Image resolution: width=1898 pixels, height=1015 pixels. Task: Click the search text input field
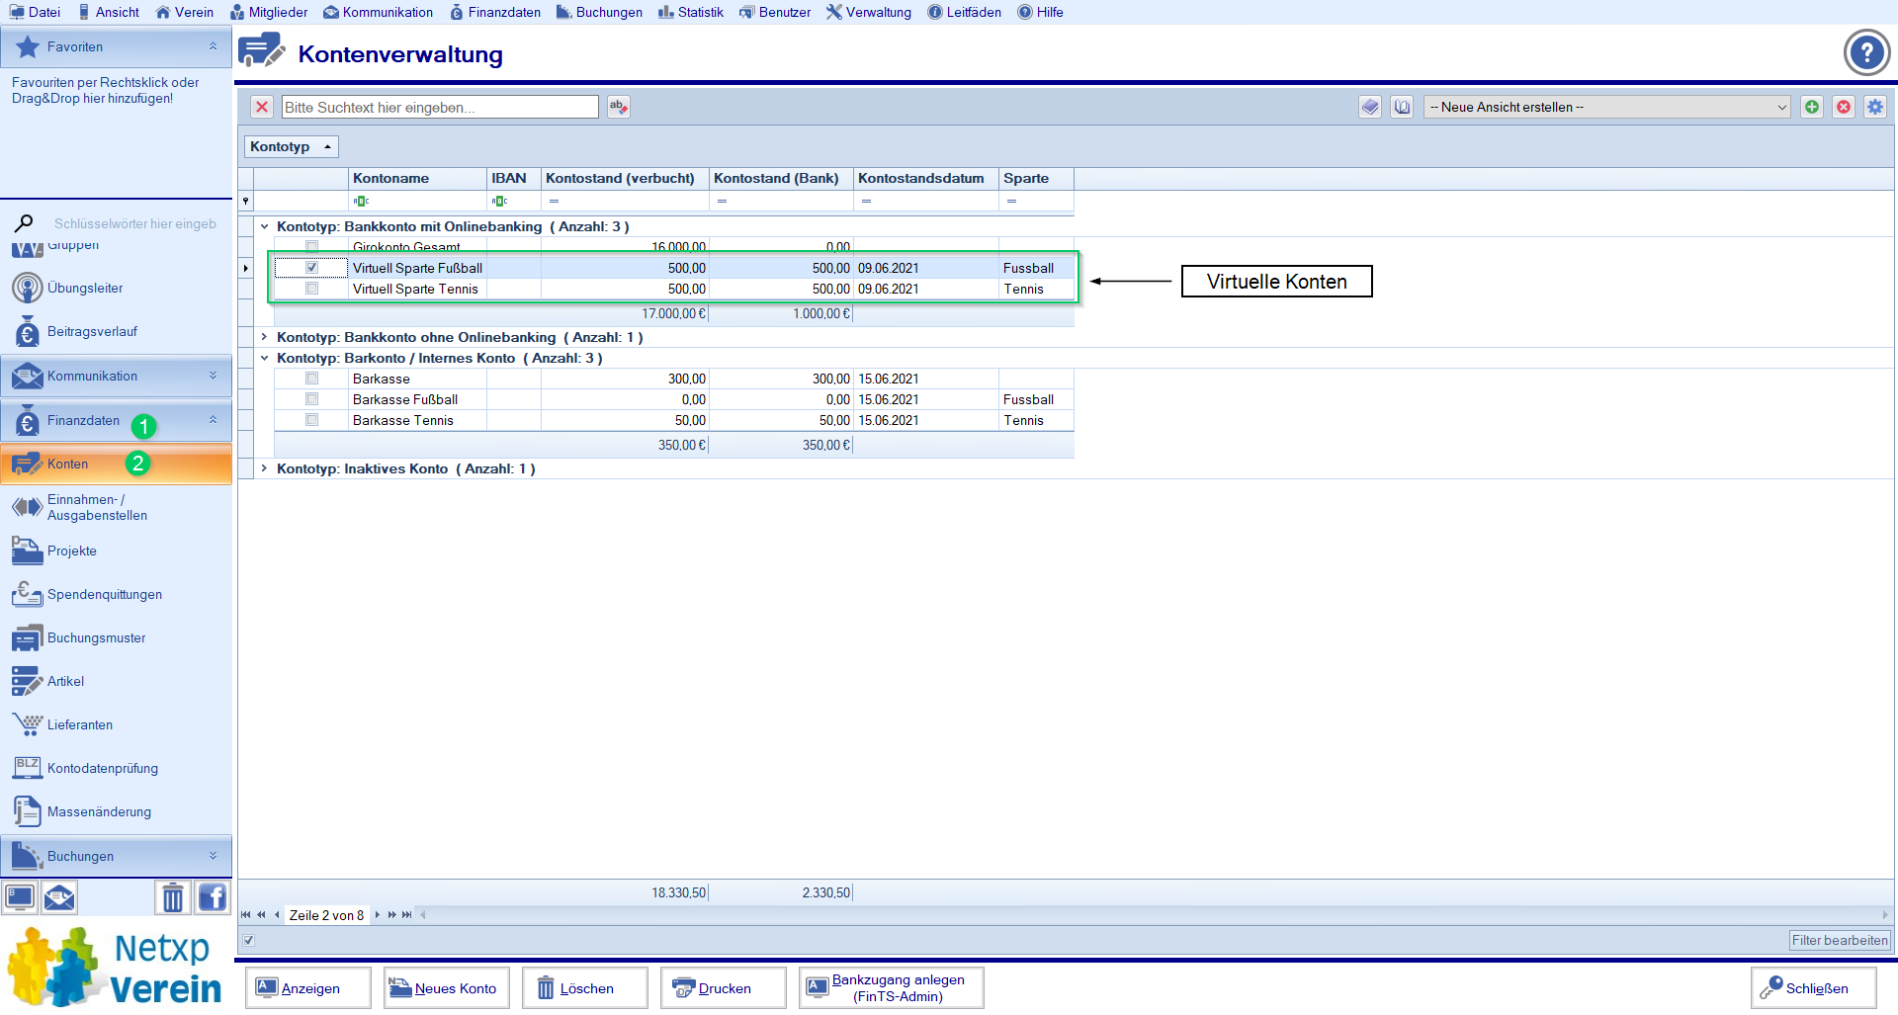[x=440, y=107]
